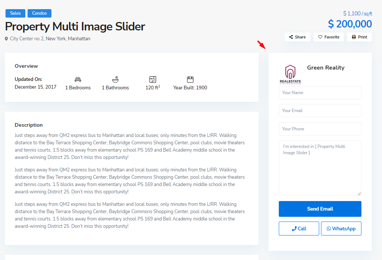Click the Year Built: 1900 text
The image size is (382, 260).
[190, 88]
